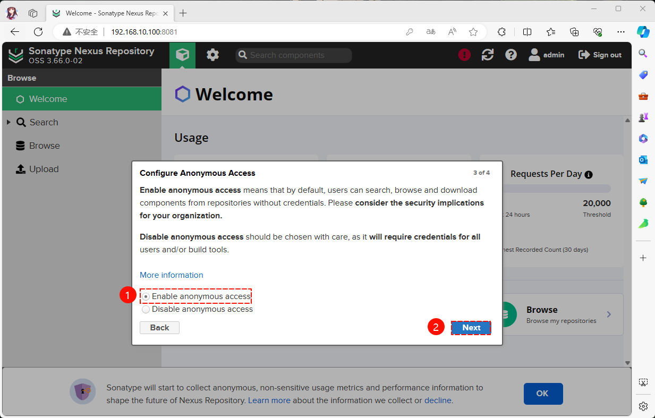Click OK on the usage metrics banner
The width and height of the screenshot is (655, 418).
click(x=542, y=394)
